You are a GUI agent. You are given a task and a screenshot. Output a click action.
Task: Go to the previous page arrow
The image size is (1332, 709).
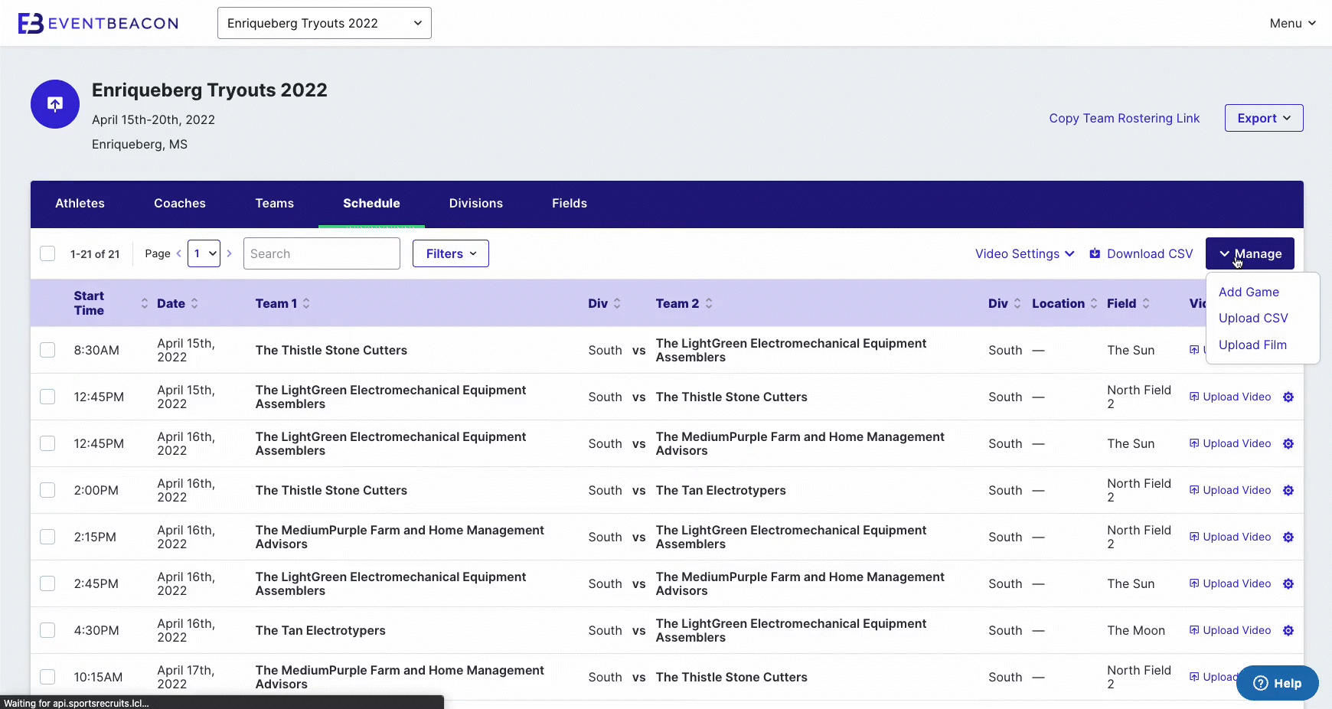point(178,253)
